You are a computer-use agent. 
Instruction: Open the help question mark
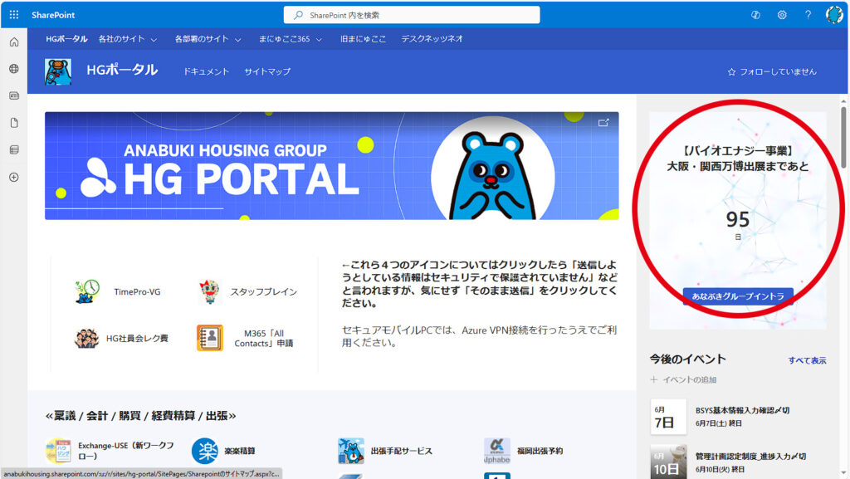click(x=808, y=15)
